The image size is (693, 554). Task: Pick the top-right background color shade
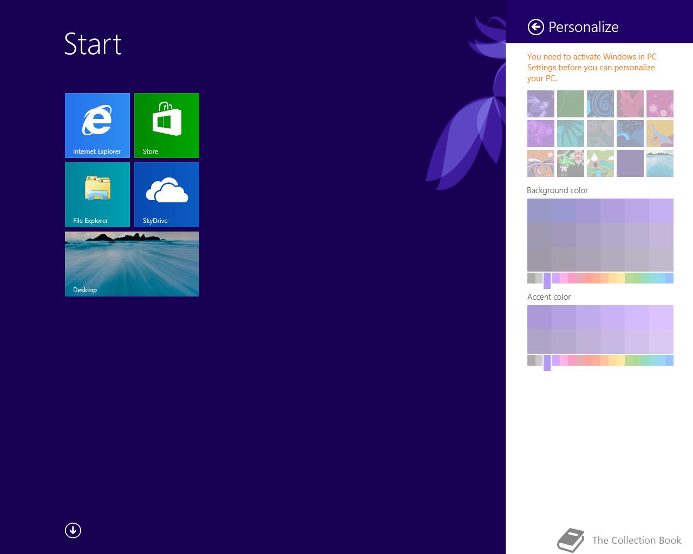(x=661, y=210)
